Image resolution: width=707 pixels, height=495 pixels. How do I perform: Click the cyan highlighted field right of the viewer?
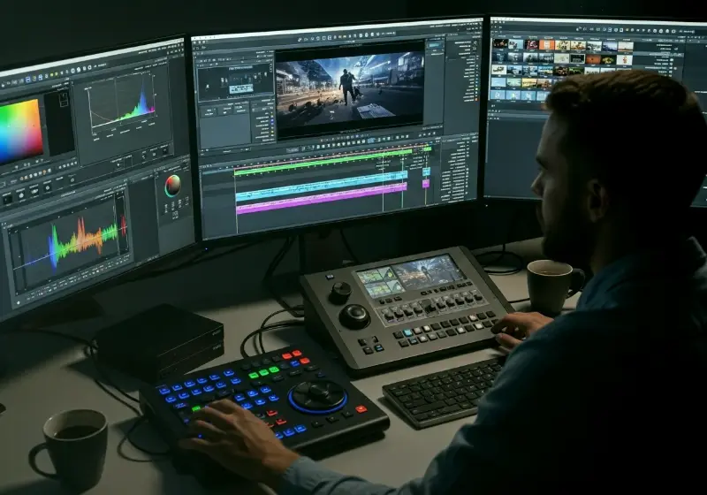pyautogui.click(x=435, y=46)
